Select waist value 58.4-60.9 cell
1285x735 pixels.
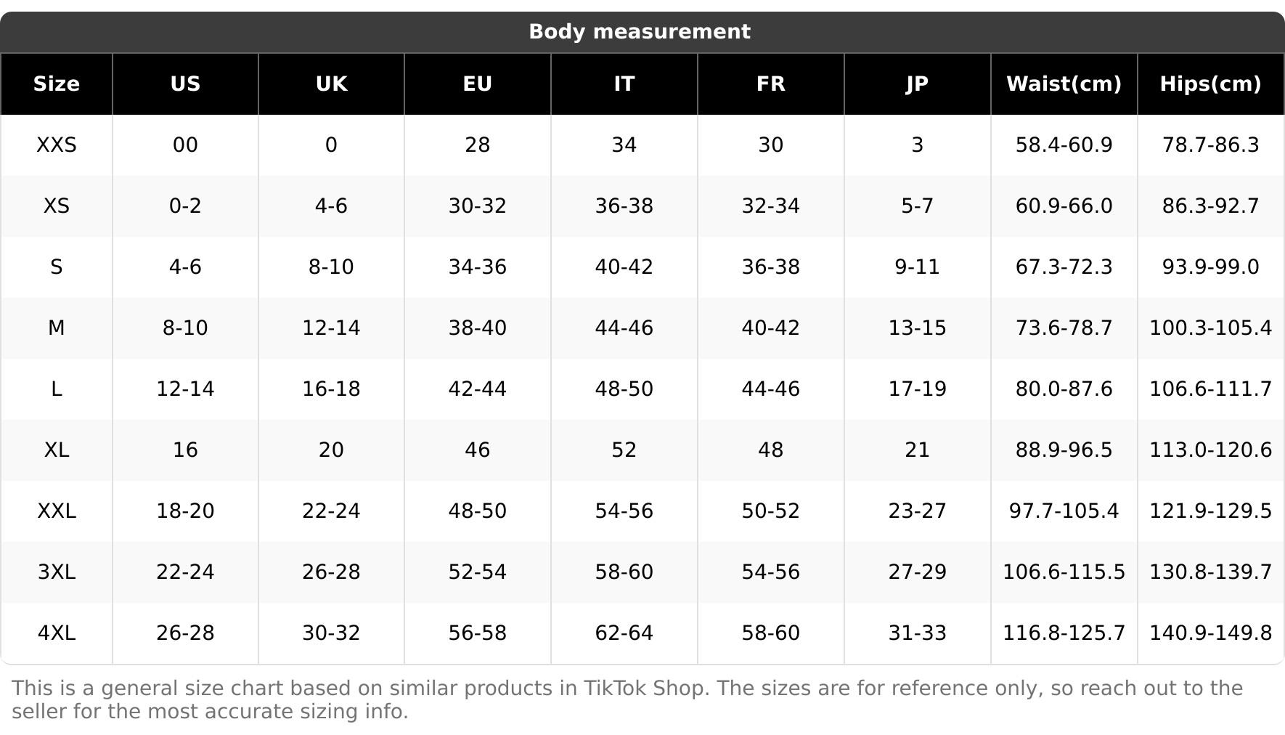click(1064, 145)
